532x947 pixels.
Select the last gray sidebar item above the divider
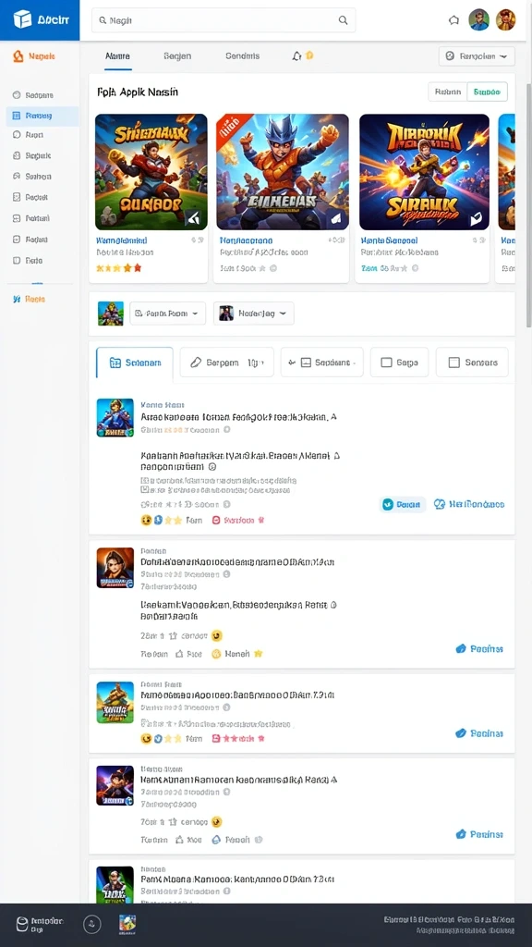pyautogui.click(x=28, y=261)
